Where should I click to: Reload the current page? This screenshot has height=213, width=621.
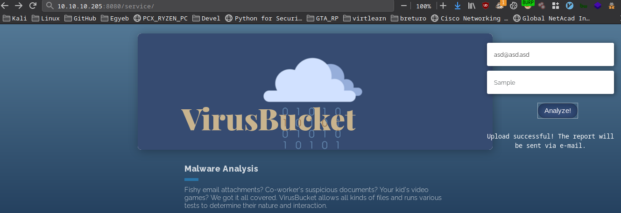point(33,6)
